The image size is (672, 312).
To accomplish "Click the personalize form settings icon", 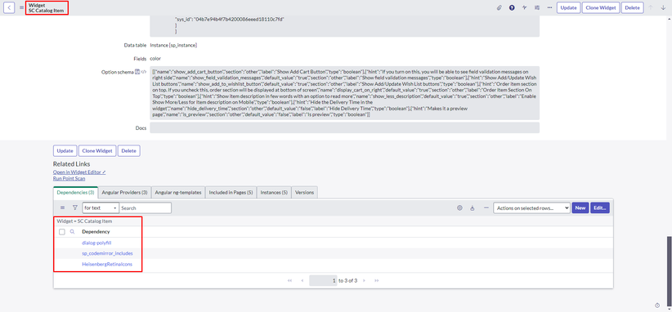I will coord(537,7).
